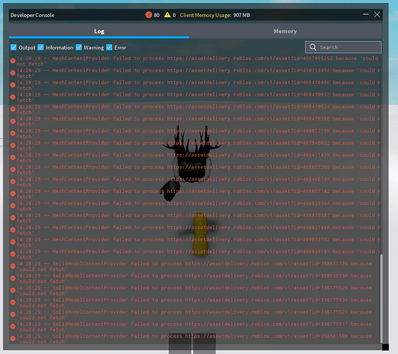The image size is (398, 354).
Task: Click error icon for asset id 430733454
Action: [13, 73]
